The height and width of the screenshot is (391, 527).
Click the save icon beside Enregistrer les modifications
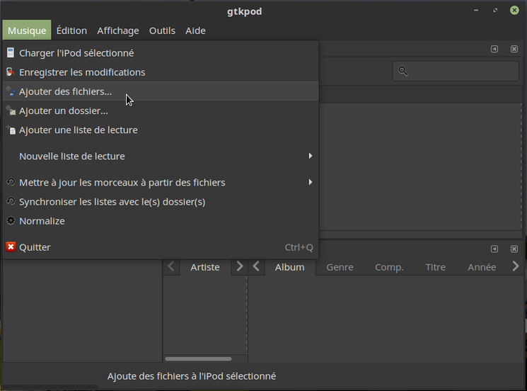[x=11, y=72]
